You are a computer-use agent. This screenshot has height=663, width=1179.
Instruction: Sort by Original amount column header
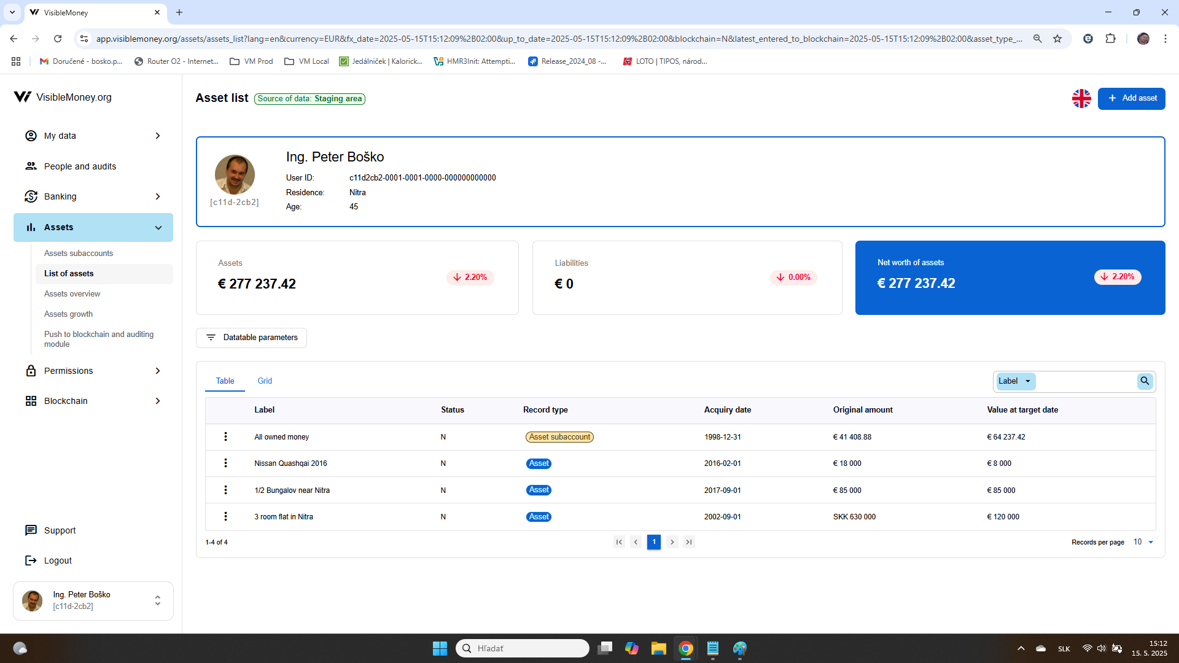click(x=862, y=410)
